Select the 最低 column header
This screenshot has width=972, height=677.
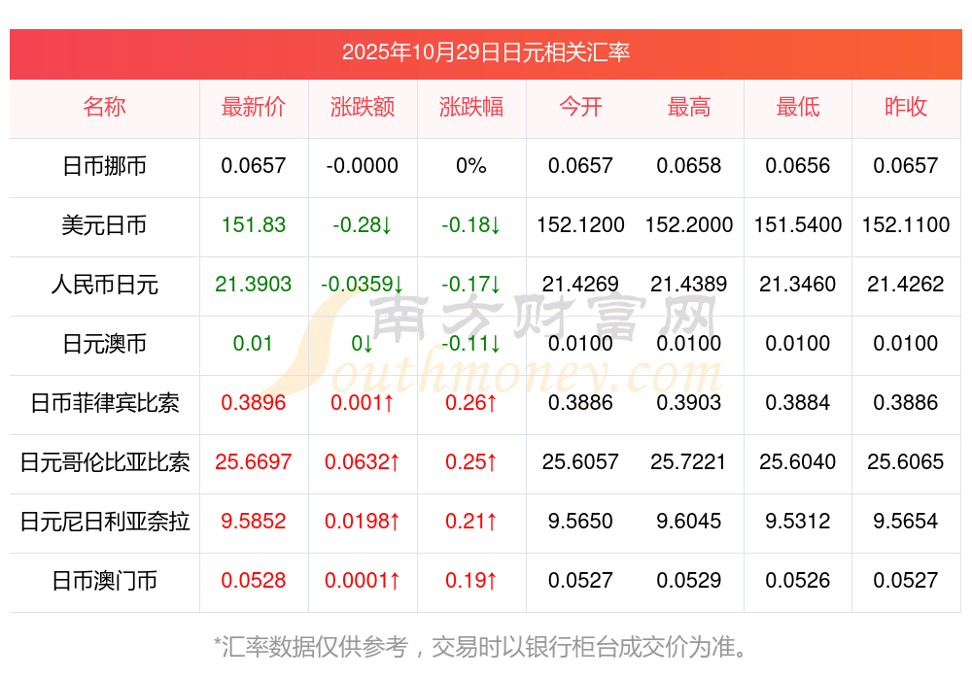798,107
